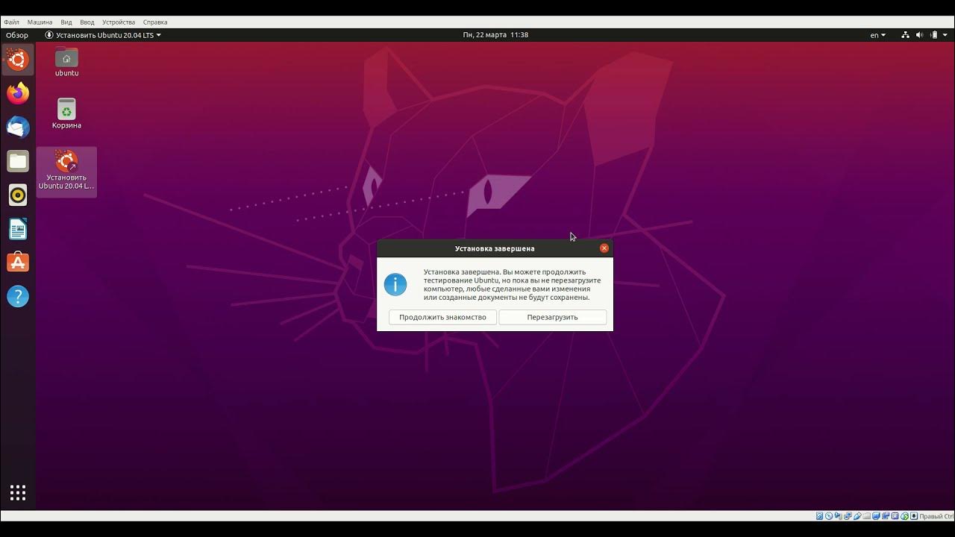
Task: Select the Установить Ubuntu 20.04 desktop icon
Action: pos(66,171)
